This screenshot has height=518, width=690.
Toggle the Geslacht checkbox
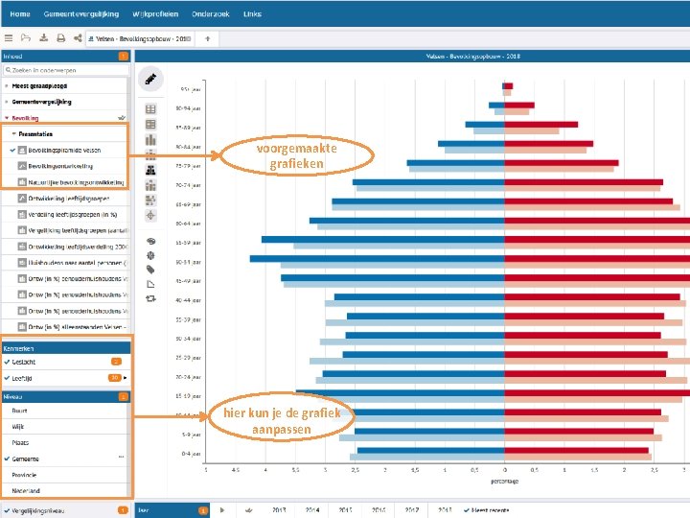tap(7, 362)
